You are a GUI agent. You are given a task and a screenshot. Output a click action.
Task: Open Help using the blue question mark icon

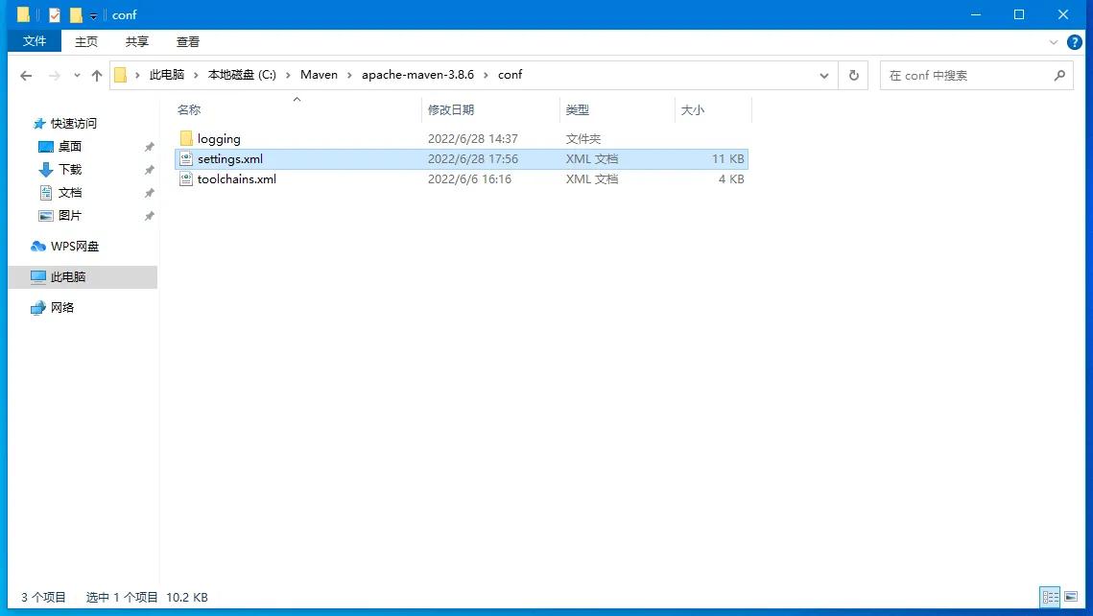[x=1075, y=41]
